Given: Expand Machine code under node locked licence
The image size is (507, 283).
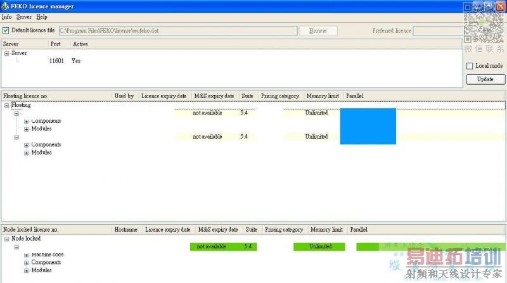Looking at the screenshot, I should click(27, 255).
